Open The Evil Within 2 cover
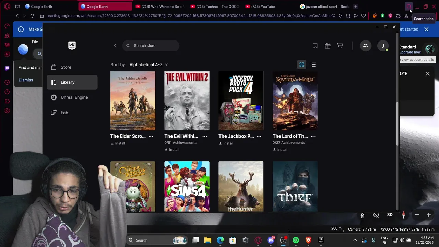Viewport: 439px width, 247px height. (187, 101)
